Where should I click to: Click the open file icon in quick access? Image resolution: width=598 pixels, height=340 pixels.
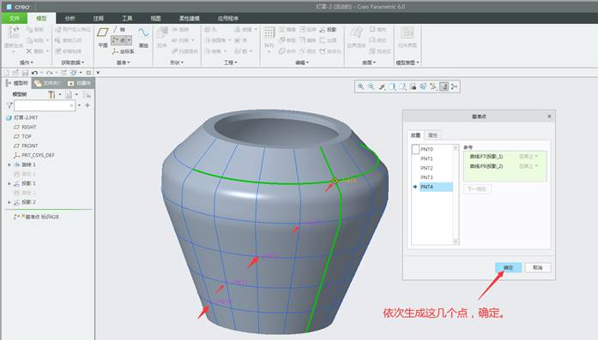pyautogui.click(x=15, y=72)
